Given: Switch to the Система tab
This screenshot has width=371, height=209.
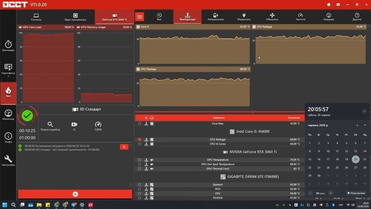Looking at the screenshot, I should (x=36, y=17).
